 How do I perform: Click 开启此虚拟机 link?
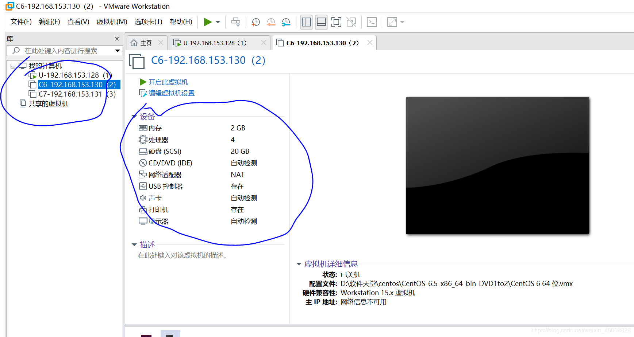click(x=168, y=82)
